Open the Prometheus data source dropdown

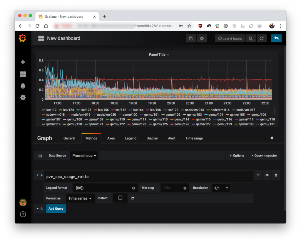84,156
